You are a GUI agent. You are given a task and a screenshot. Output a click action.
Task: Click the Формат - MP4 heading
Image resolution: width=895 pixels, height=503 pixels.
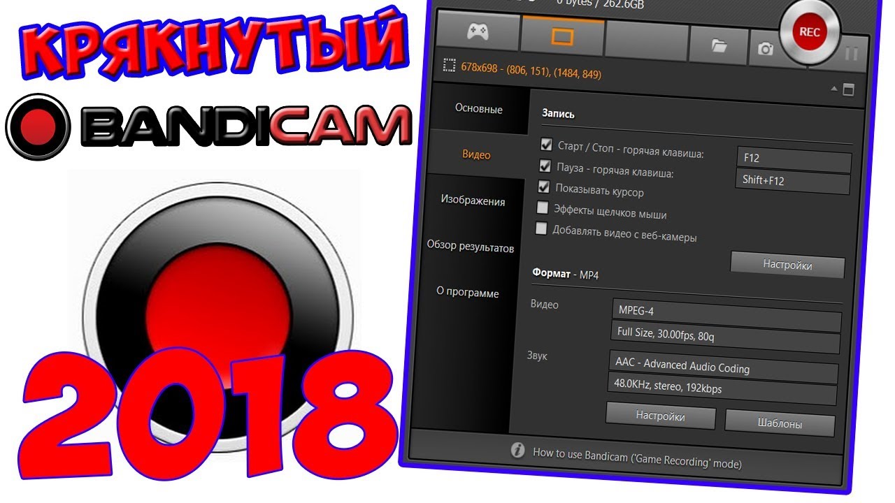click(x=565, y=274)
